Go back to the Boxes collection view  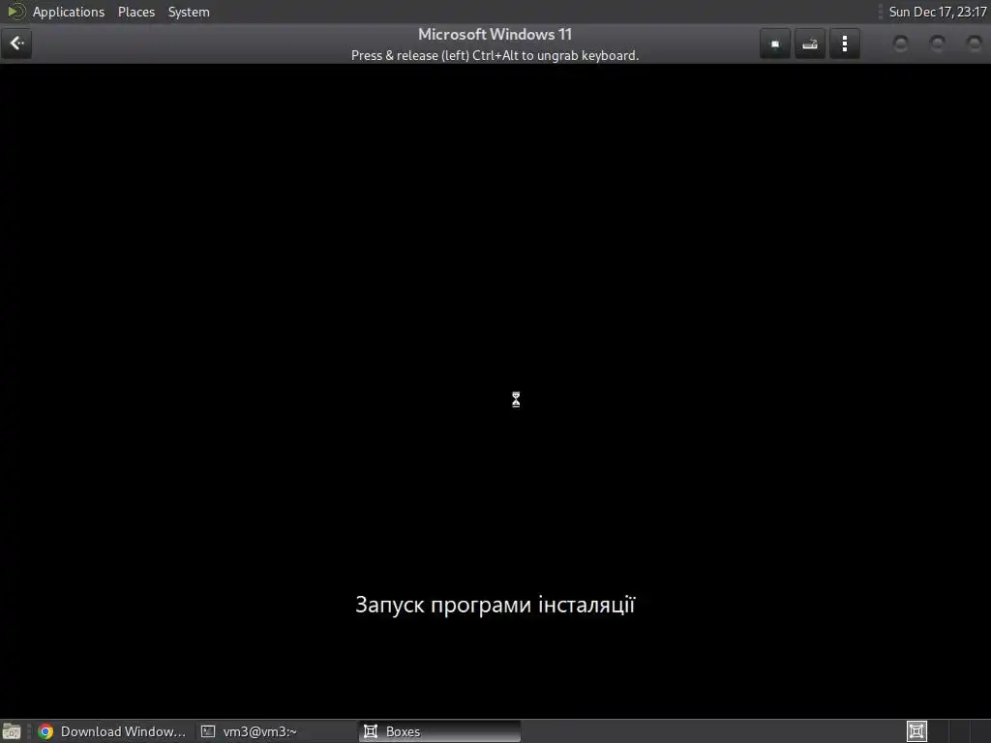pos(16,44)
